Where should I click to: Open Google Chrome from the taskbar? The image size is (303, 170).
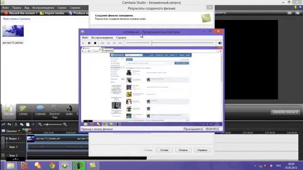pyautogui.click(x=52, y=165)
